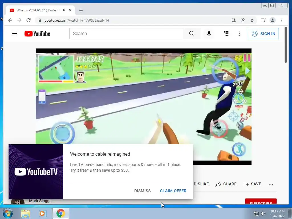Image resolution: width=292 pixels, height=219 pixels.
Task: Select the address bar URL
Action: pyautogui.click(x=77, y=20)
